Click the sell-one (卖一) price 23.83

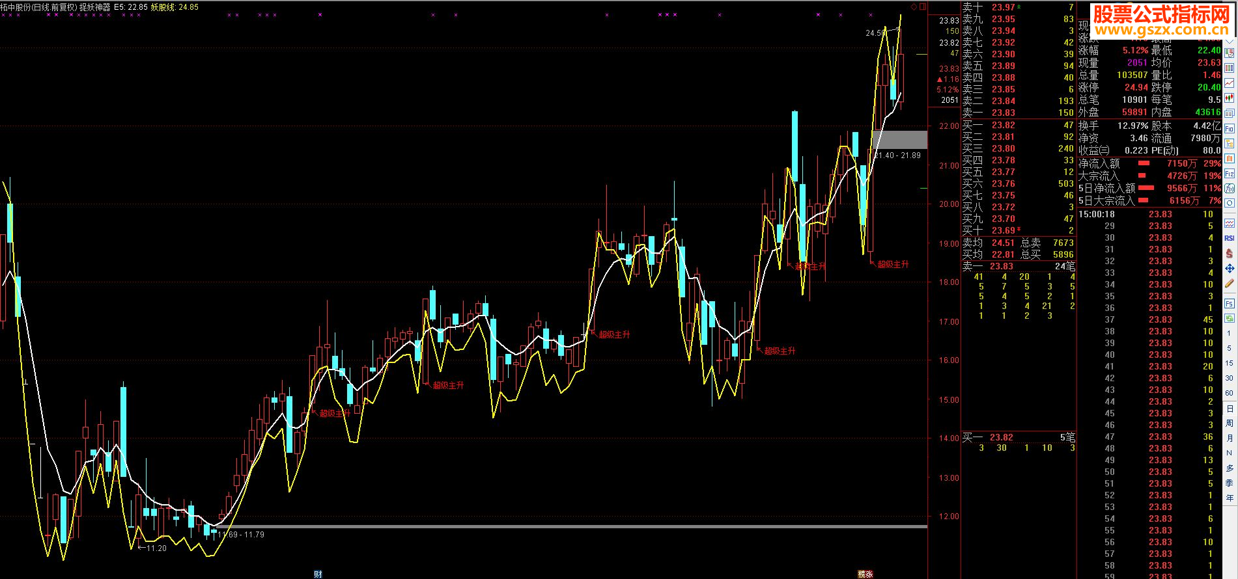point(1004,113)
